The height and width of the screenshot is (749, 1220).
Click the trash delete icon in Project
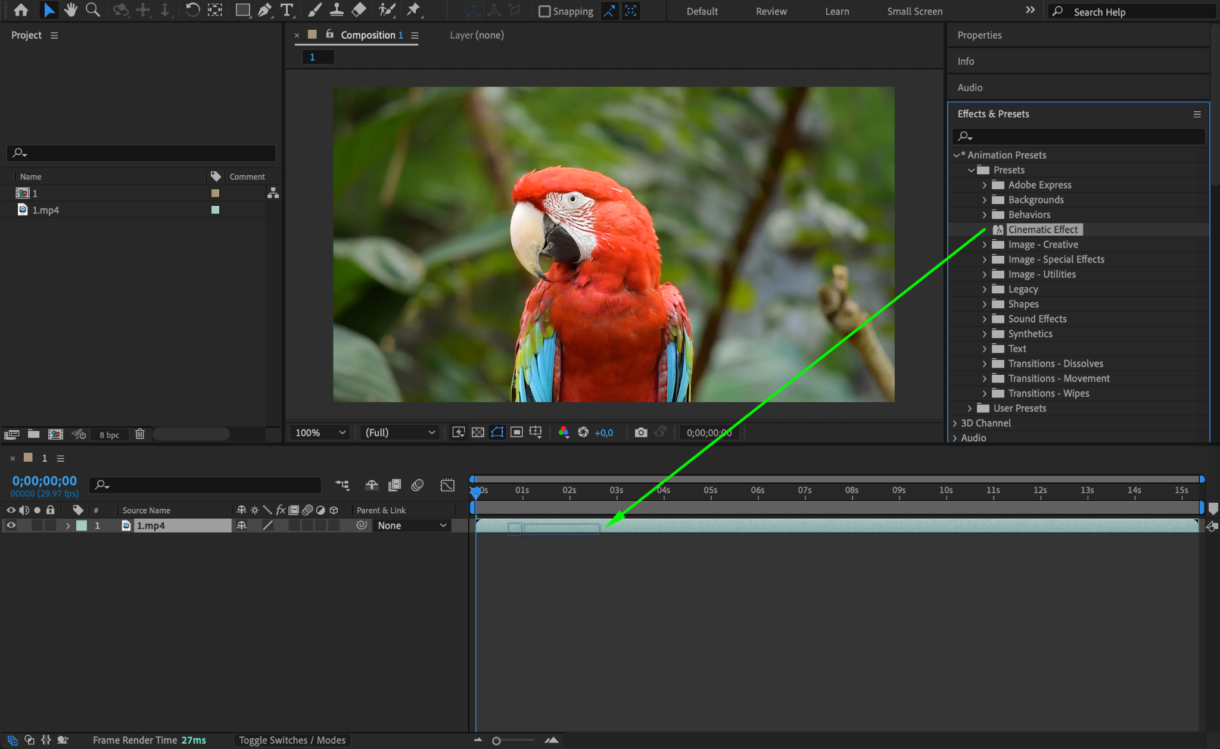point(139,434)
